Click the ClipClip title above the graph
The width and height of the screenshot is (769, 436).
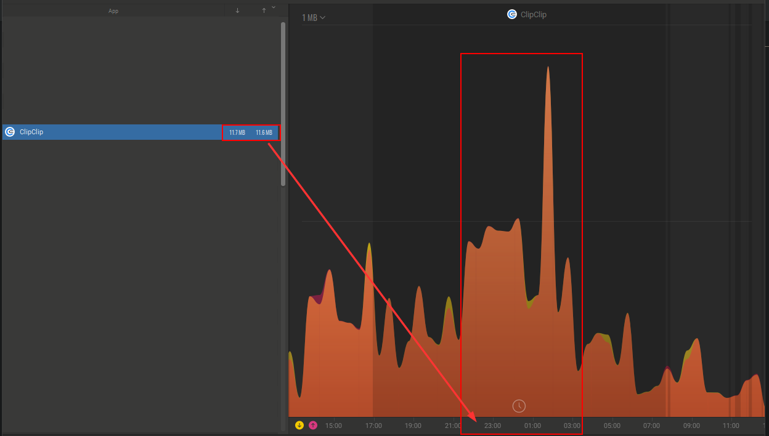coord(533,14)
